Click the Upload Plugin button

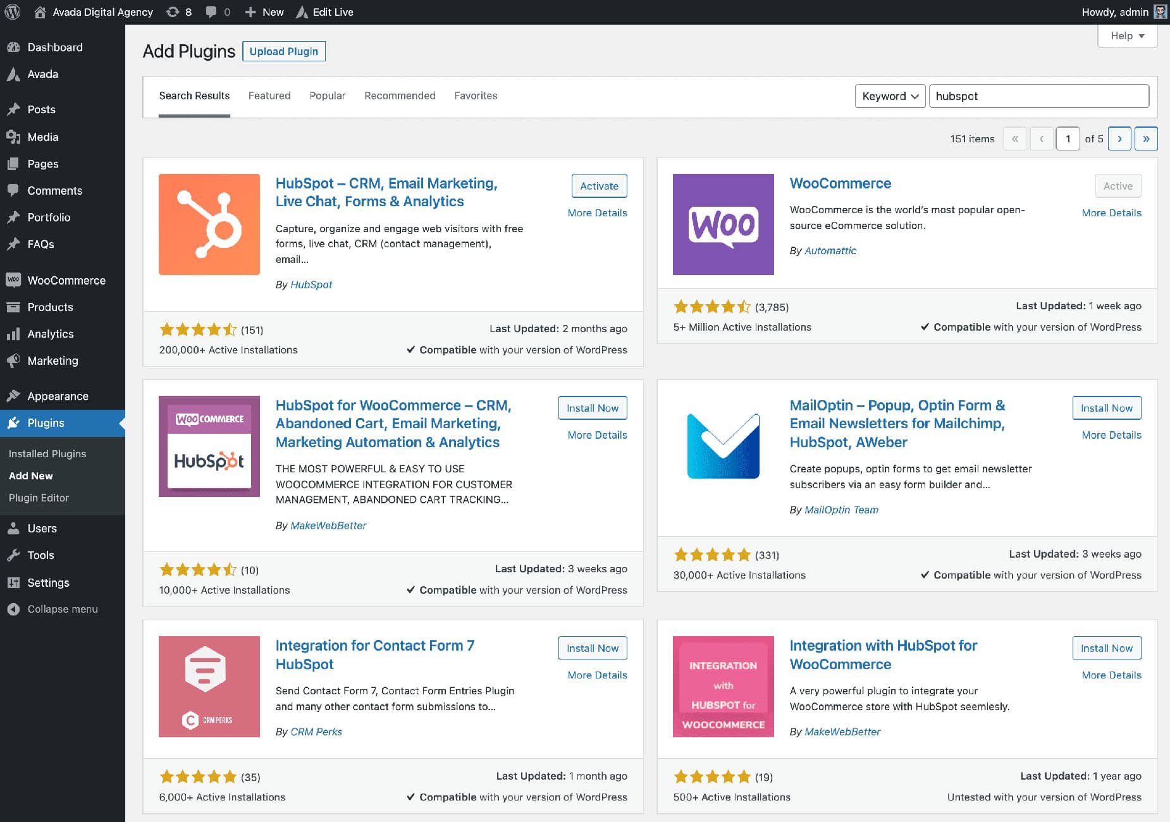coord(284,51)
